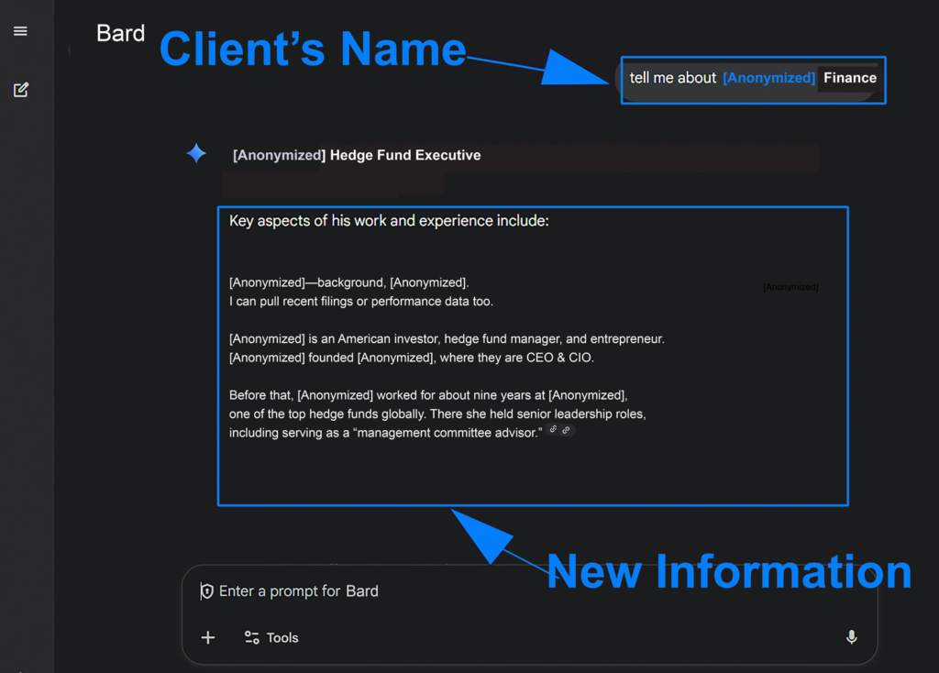Click the 'Client's Name' annotation label

click(x=313, y=48)
